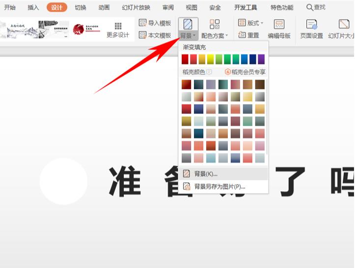
Task: Pick light green gradient fill swatch
Action: (219, 59)
